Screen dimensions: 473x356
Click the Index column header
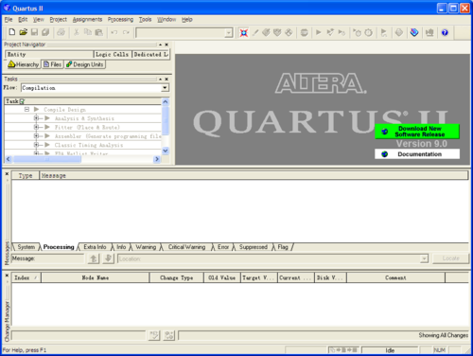(26, 277)
